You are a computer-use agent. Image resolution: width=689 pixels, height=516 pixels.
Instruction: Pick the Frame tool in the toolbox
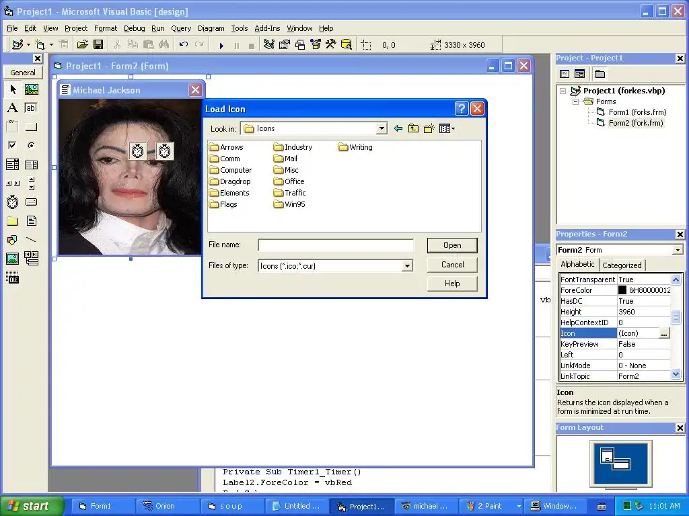(13, 127)
